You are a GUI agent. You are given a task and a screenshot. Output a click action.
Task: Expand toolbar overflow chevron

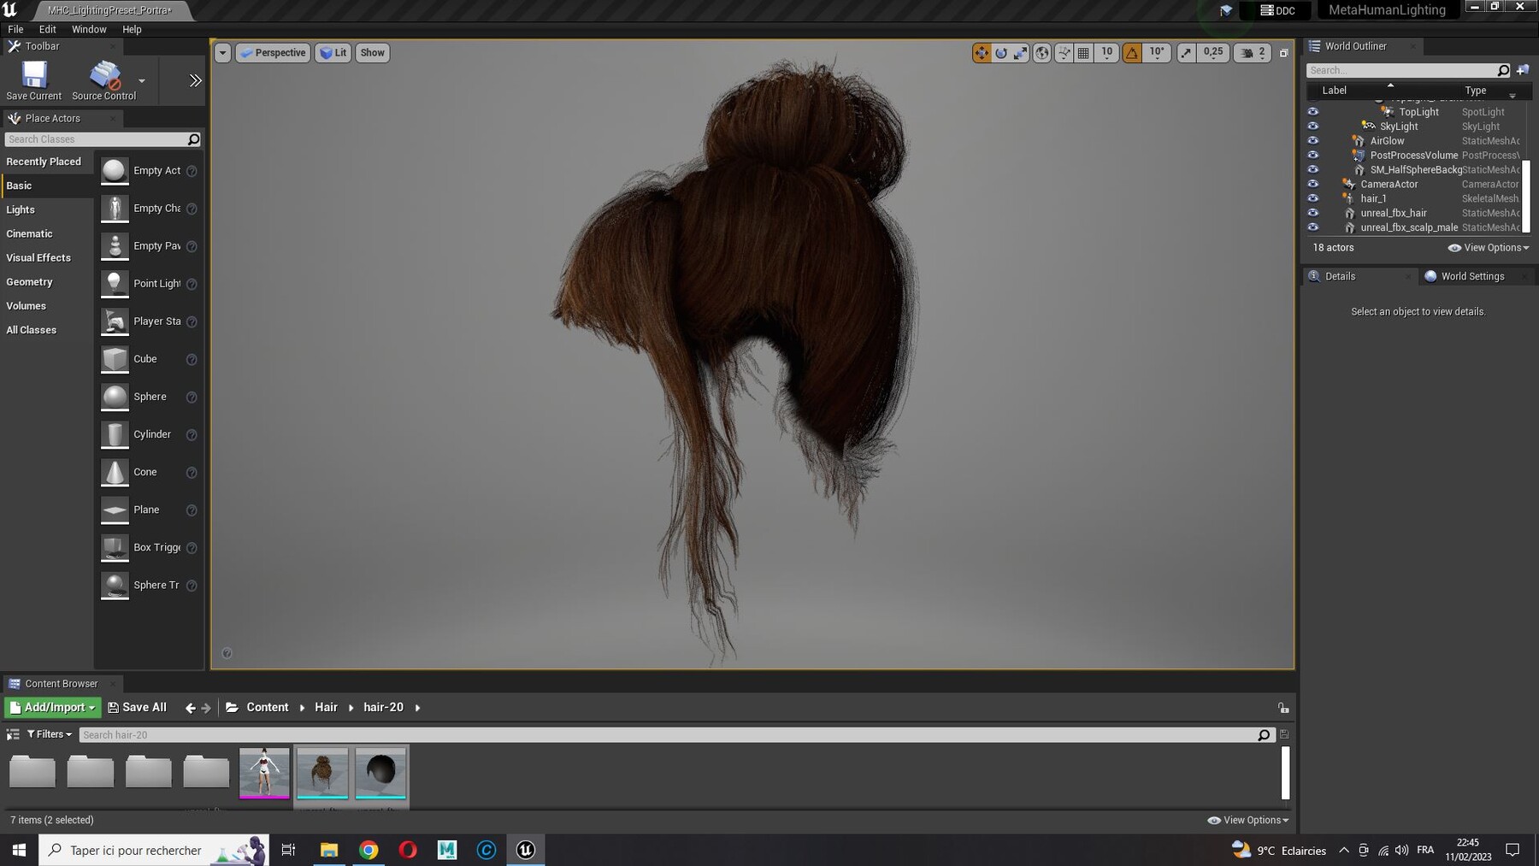tap(195, 80)
